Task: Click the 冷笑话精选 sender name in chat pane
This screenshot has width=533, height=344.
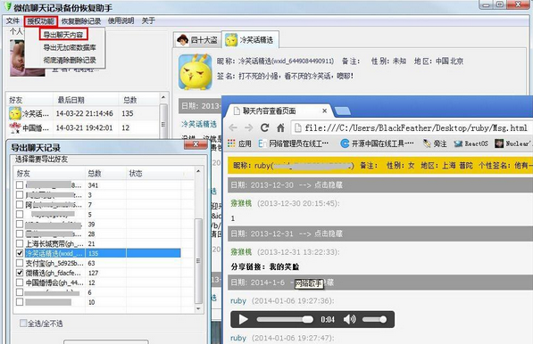Action: 199,124
